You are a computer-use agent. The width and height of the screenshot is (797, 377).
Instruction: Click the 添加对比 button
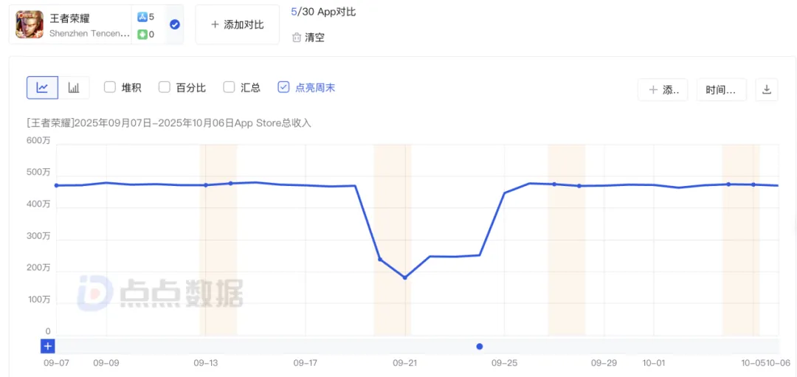click(x=238, y=24)
